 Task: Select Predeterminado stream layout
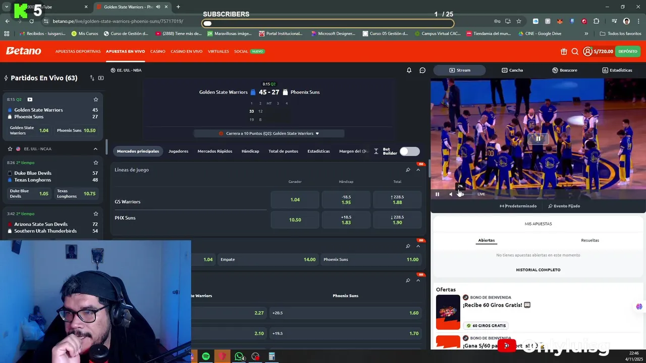pyautogui.click(x=518, y=206)
